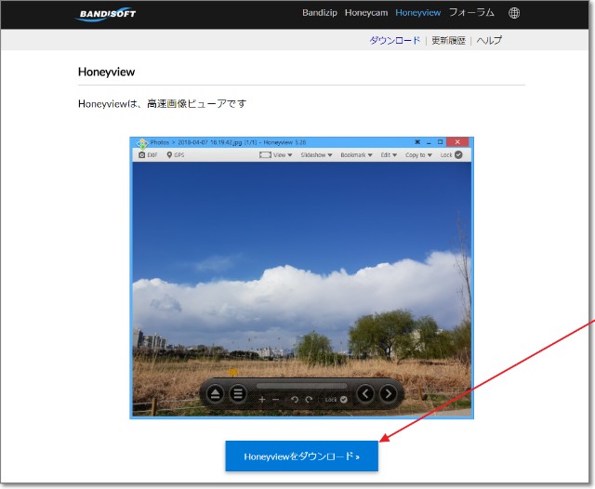Go to next image with right arrow
Viewport: 595px width, 489px height.
pyautogui.click(x=388, y=394)
